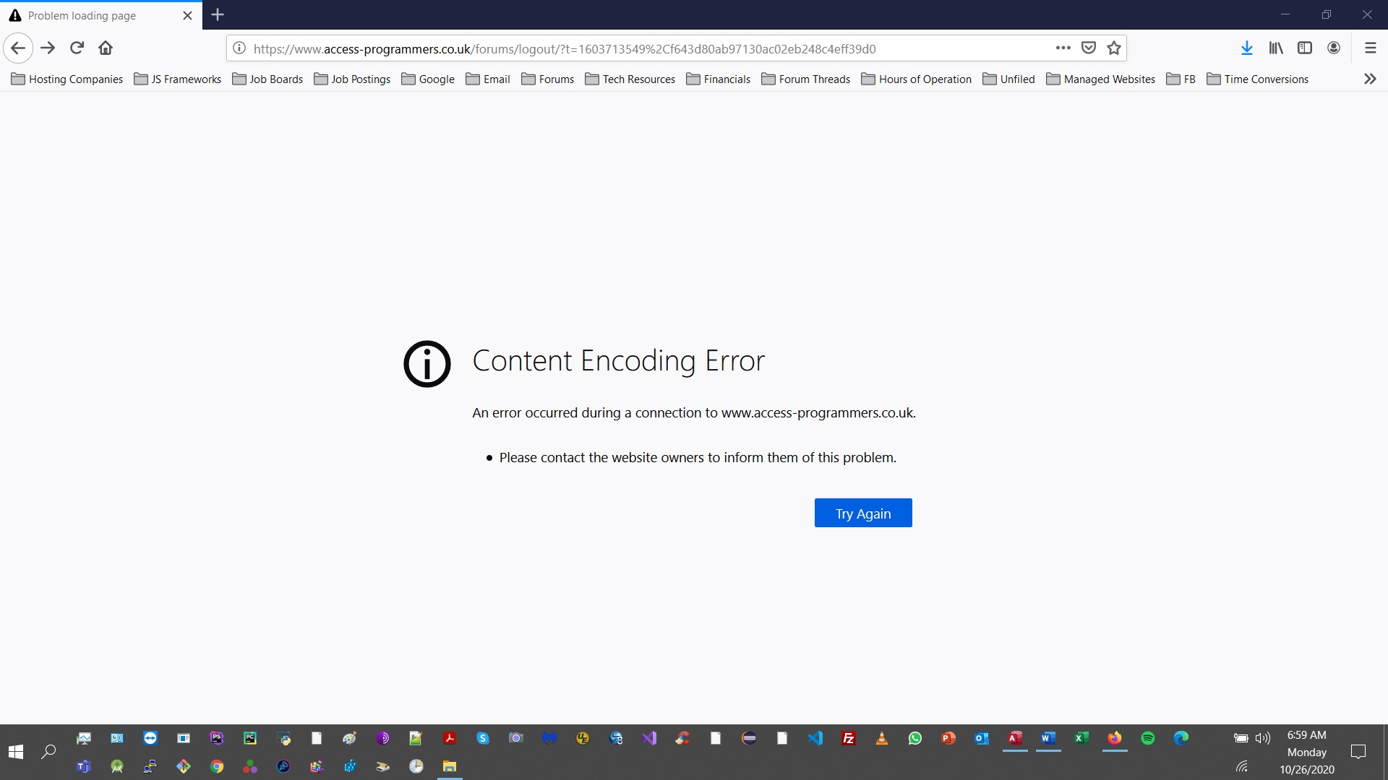Reload the current page
Viewport: 1388px width, 780px height.
[77, 48]
